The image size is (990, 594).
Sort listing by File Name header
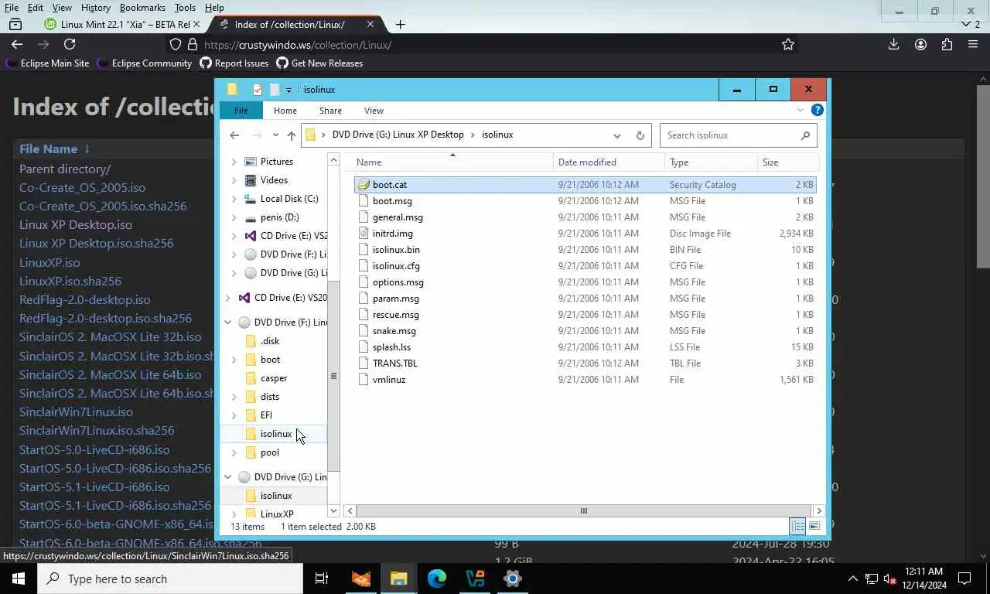tap(48, 148)
